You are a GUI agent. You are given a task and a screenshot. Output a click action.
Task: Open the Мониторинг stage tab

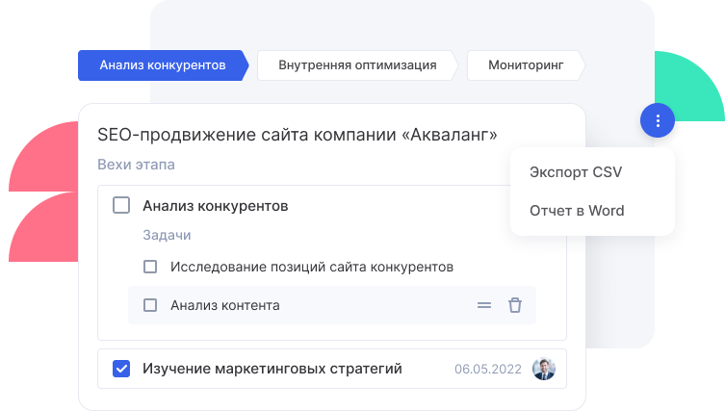(525, 65)
